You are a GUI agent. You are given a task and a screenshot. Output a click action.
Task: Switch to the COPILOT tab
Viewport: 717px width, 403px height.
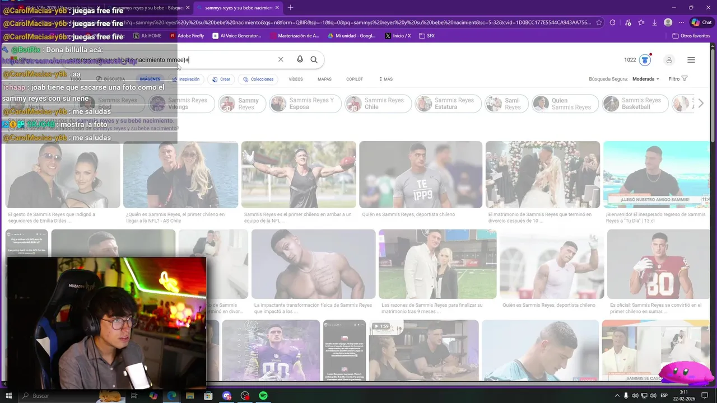[x=355, y=79]
